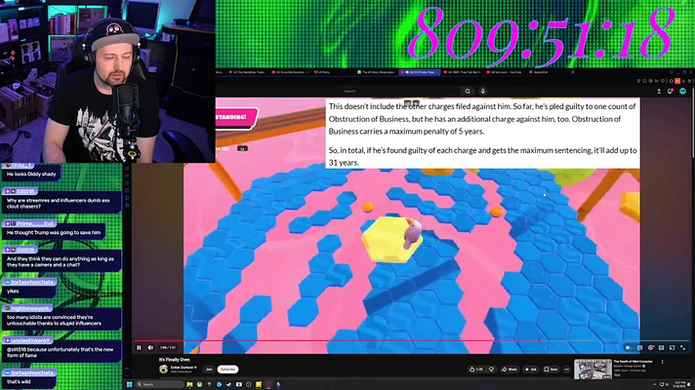Open the Windows Start menu

130,384
